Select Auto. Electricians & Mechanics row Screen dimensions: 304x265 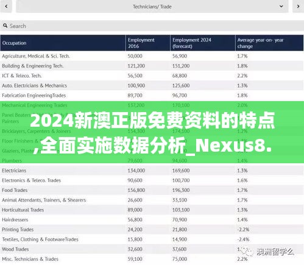click(x=152, y=85)
